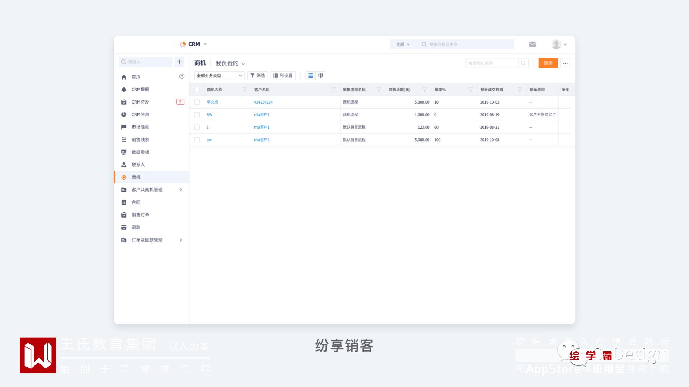The image size is (689, 387).
Task: Open 销售线索 in the sidebar
Action: point(140,139)
